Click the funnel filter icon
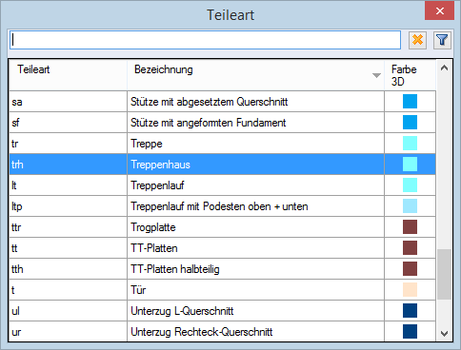 442,40
